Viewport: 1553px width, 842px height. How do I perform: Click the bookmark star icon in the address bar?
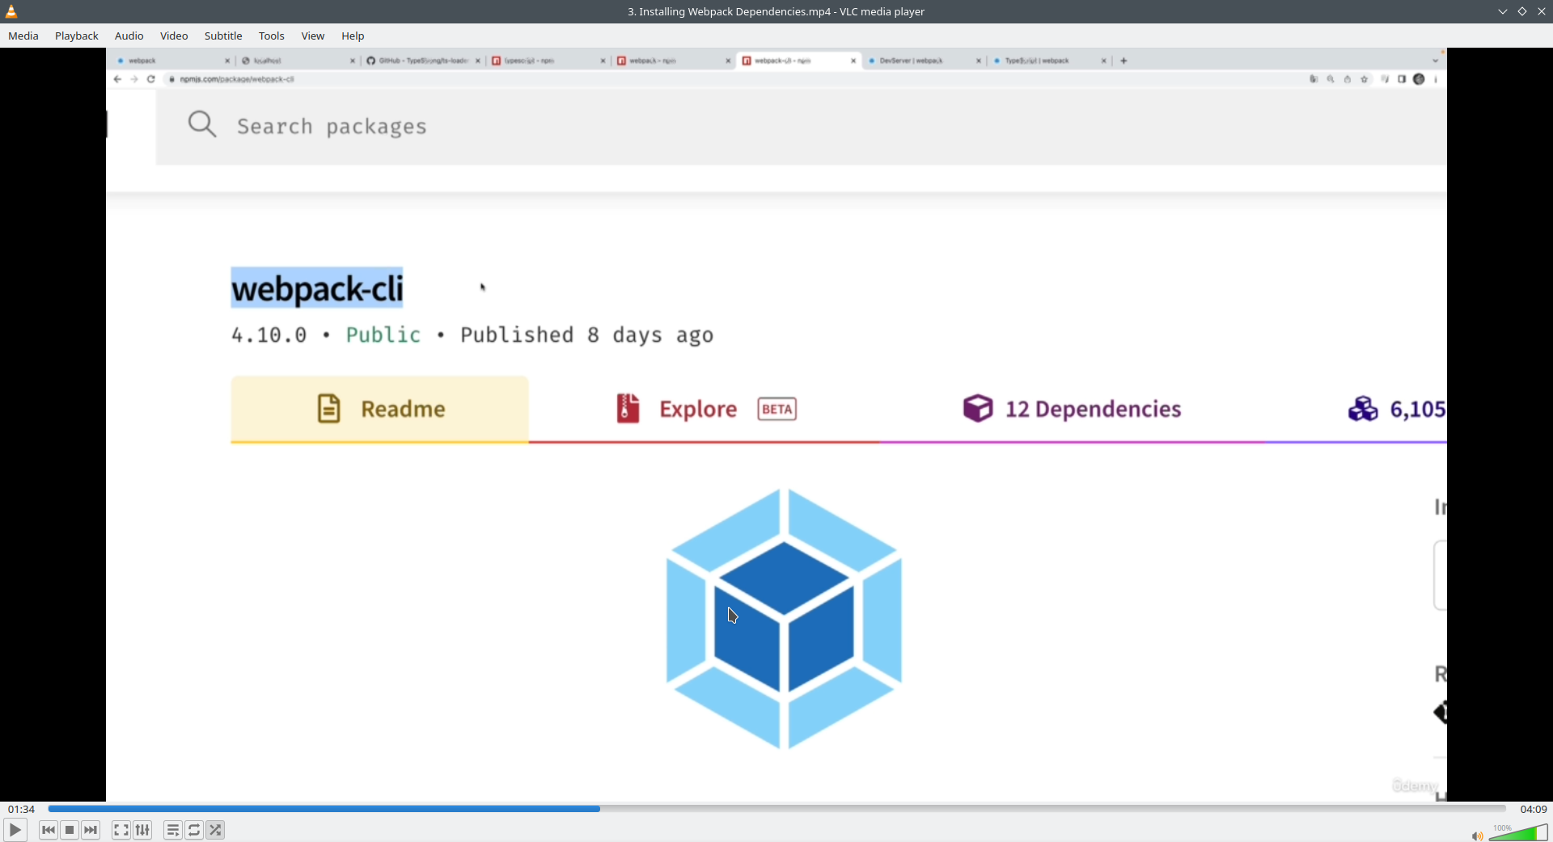(1365, 79)
